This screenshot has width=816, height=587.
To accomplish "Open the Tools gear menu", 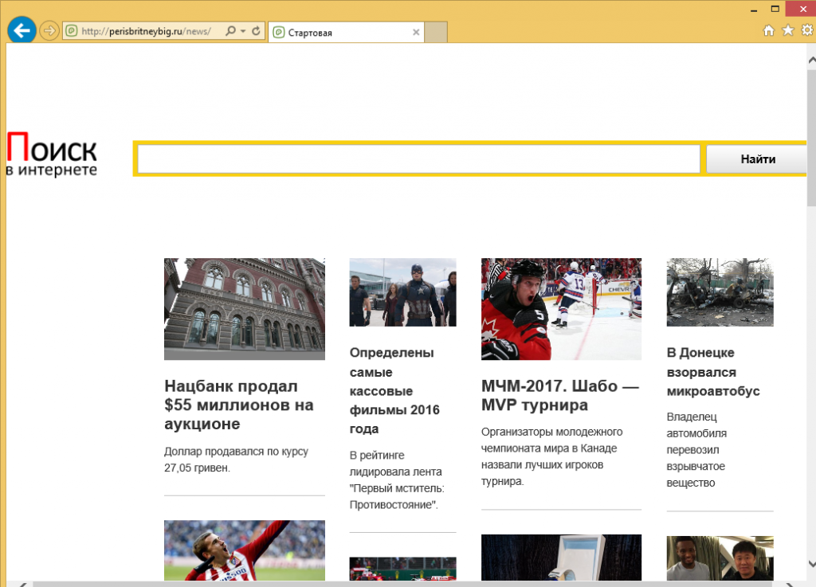I will point(806,30).
